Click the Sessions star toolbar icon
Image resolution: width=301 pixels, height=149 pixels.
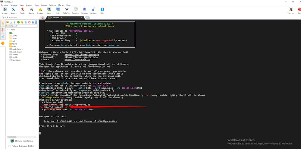[x=40, y=11]
